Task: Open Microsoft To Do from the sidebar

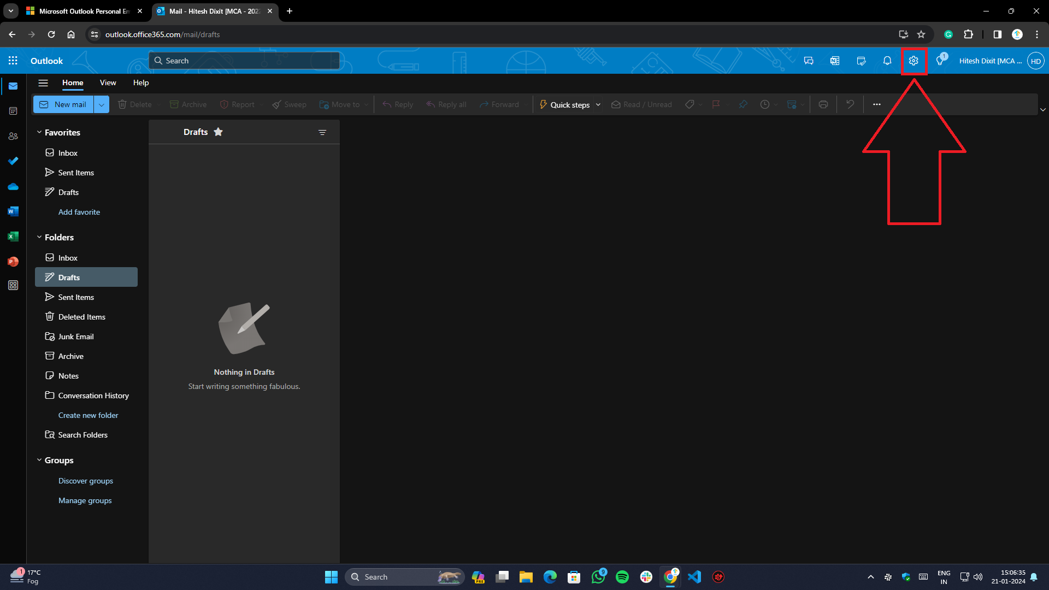Action: point(13,161)
